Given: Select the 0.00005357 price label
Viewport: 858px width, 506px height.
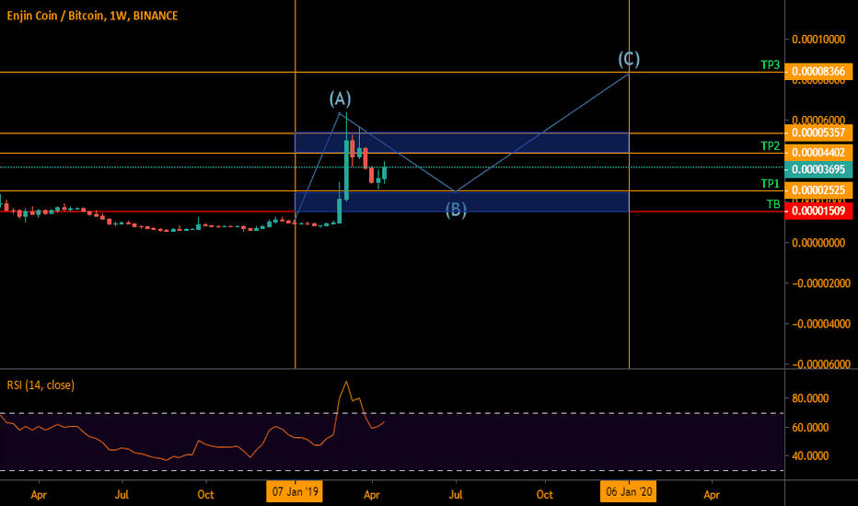Looking at the screenshot, I should tap(818, 132).
